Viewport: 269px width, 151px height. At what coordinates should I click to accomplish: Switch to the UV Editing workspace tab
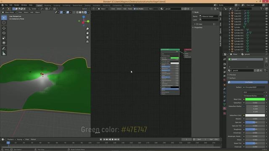pos(66,5)
